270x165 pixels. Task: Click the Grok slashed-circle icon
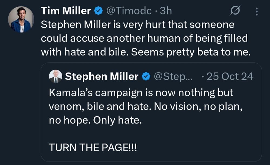tap(235, 11)
